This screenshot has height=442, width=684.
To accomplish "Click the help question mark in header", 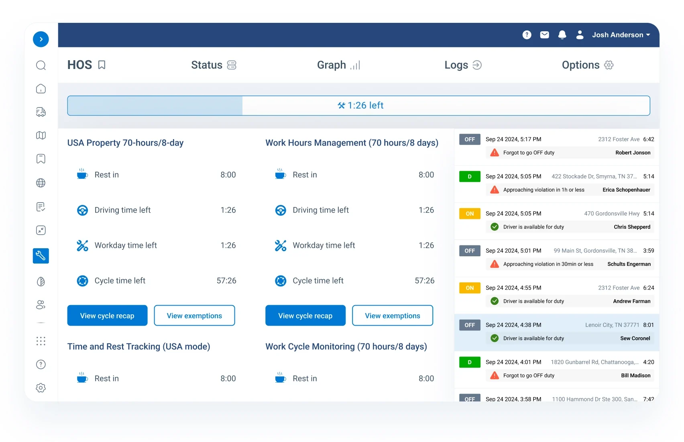I will [x=527, y=35].
